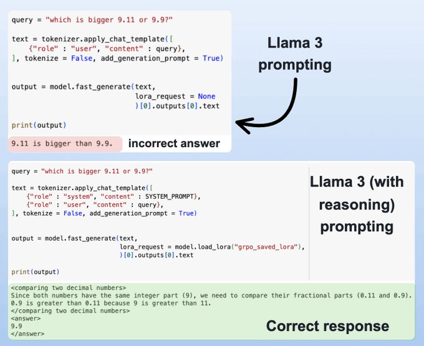The height and width of the screenshot is (346, 424).
Task: Select the red "9.11 is bigger than 9.9." output
Action: tap(62, 144)
